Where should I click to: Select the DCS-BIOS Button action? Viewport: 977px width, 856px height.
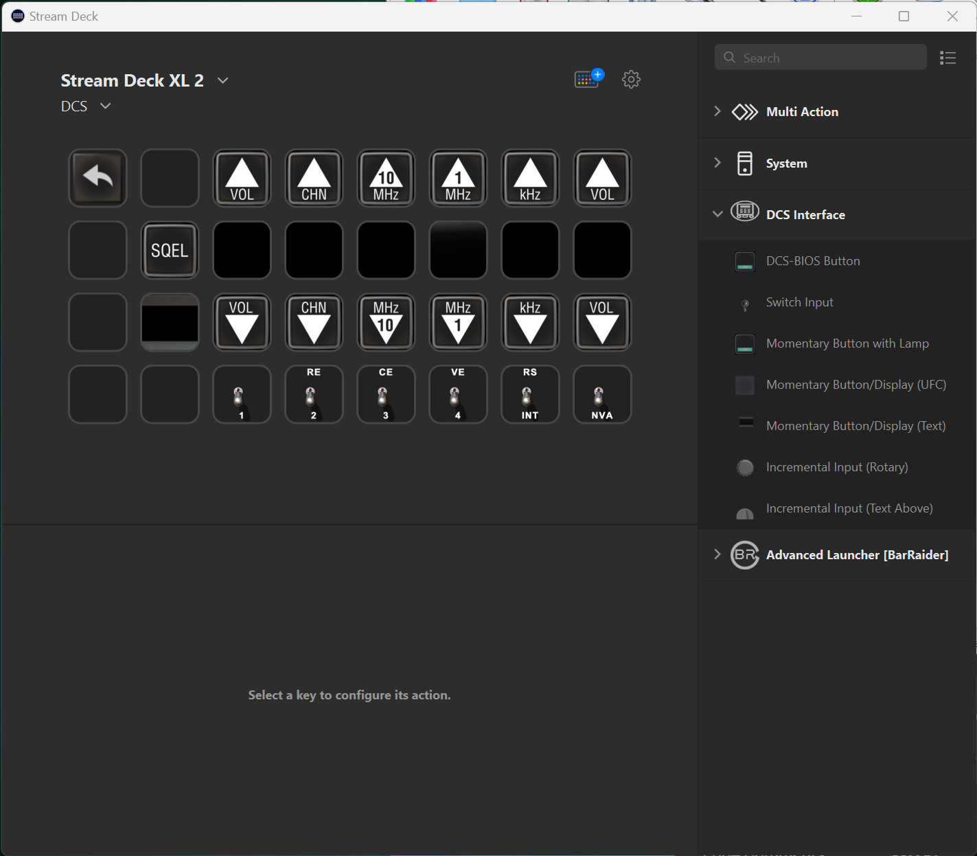[812, 261]
